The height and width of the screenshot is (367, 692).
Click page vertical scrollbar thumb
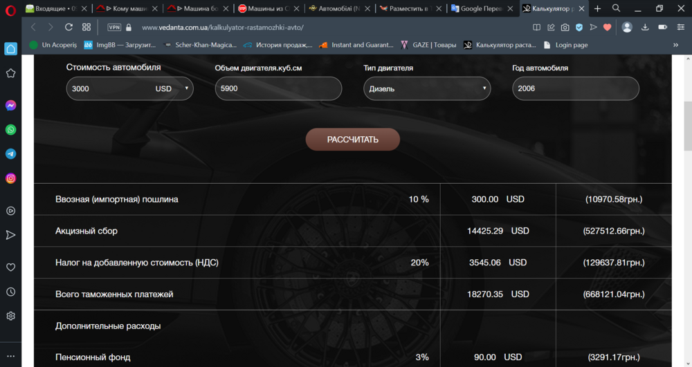pyautogui.click(x=688, y=126)
